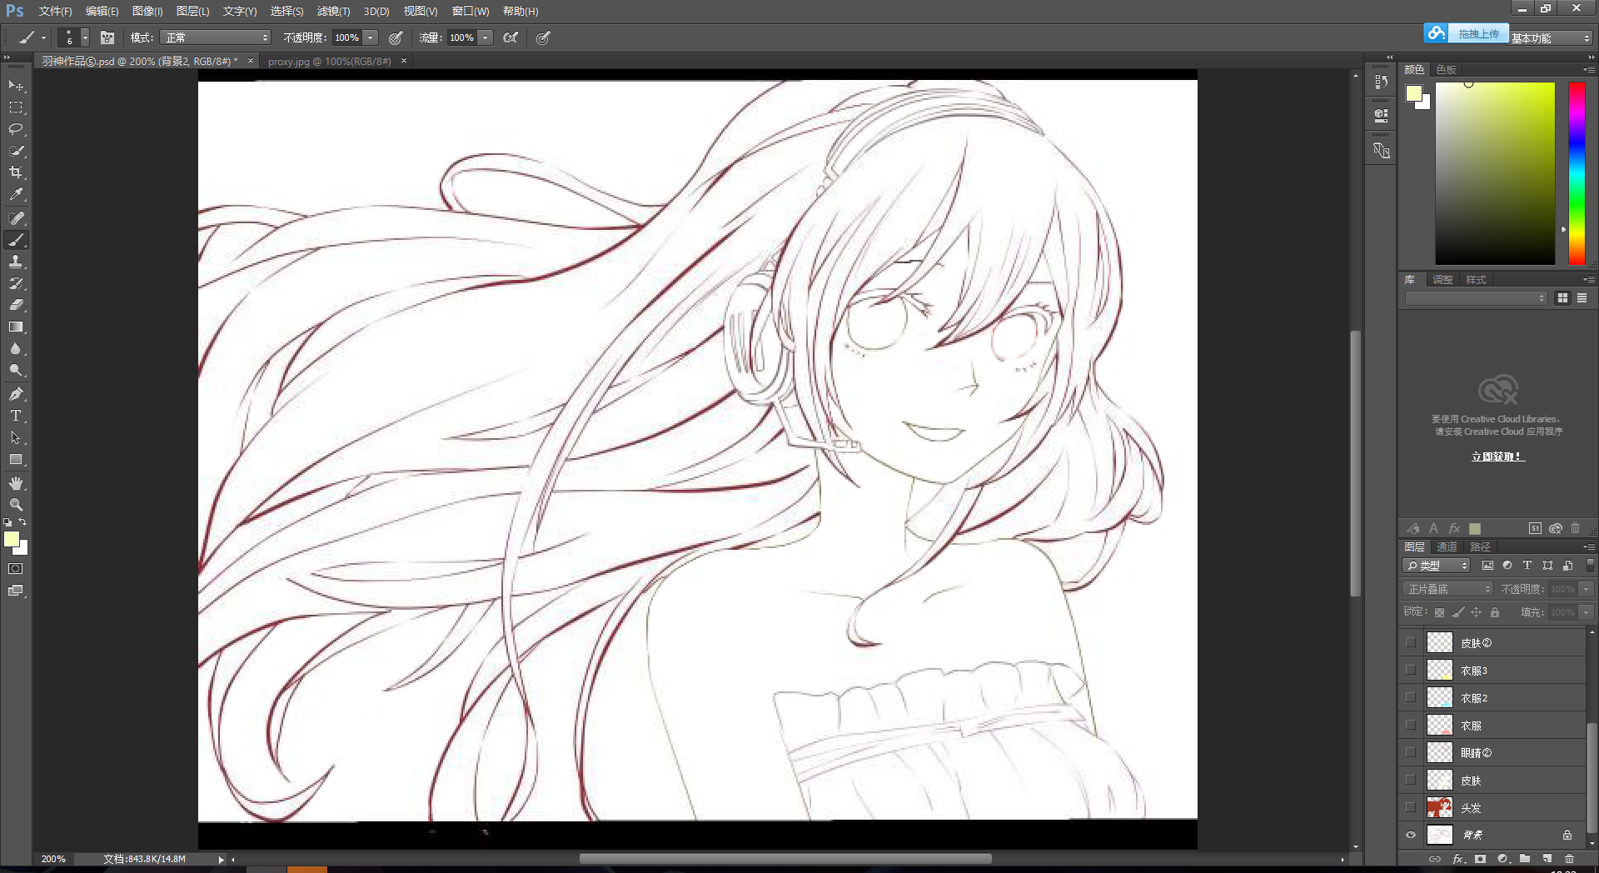Select the Eraser tool
The image size is (1599, 873).
point(16,305)
